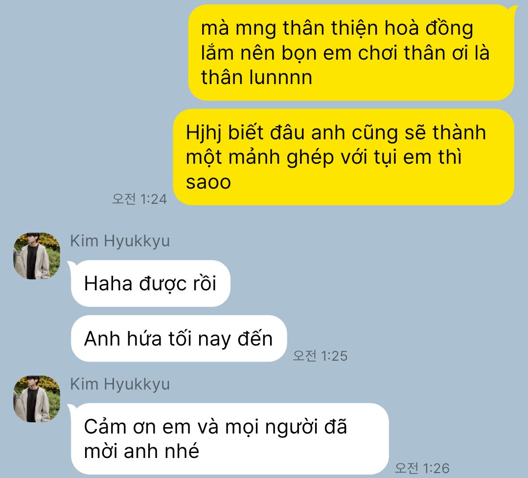Select the yellow 'mà mng thân thiện' message
528x478 pixels.
point(351,52)
